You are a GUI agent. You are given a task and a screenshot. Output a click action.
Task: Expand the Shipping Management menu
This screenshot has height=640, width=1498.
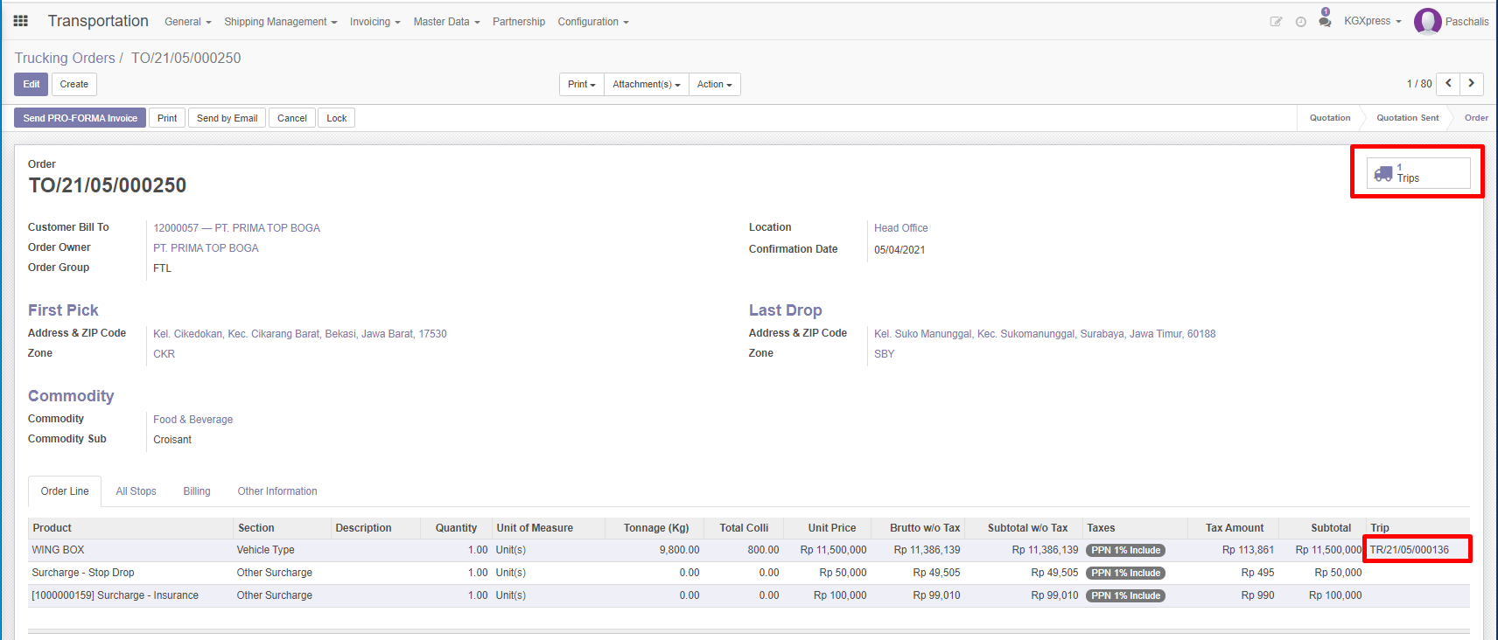[x=280, y=22]
